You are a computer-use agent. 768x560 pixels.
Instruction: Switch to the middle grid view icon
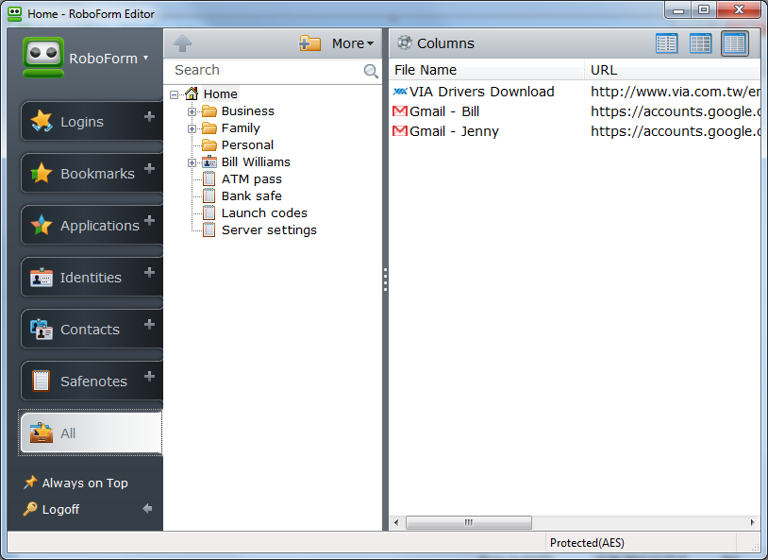(x=700, y=43)
